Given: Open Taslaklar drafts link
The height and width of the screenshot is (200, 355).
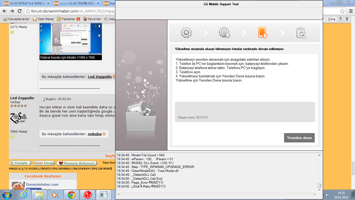Looking at the screenshot, I should [x=69, y=19].
